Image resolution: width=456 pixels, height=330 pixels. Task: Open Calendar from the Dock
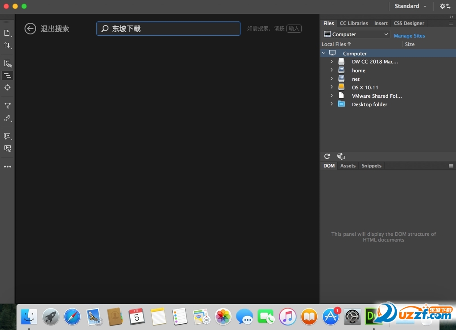137,317
